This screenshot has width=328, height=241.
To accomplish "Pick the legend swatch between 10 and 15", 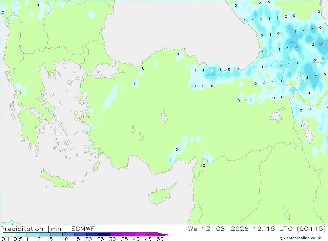I will 69,234.
